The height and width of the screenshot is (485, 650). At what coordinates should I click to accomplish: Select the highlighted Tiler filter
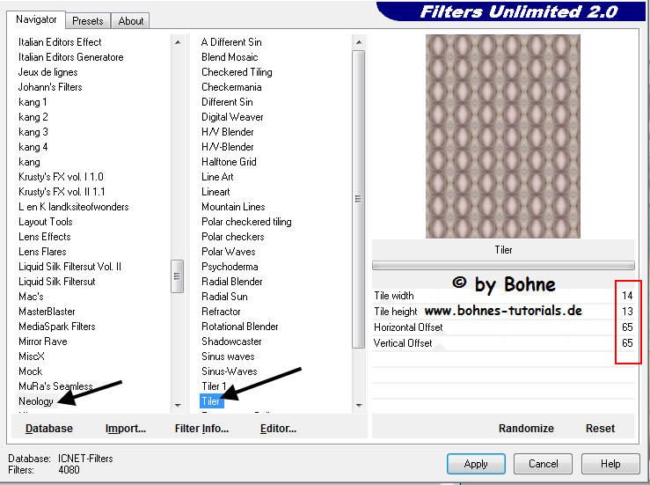click(211, 401)
